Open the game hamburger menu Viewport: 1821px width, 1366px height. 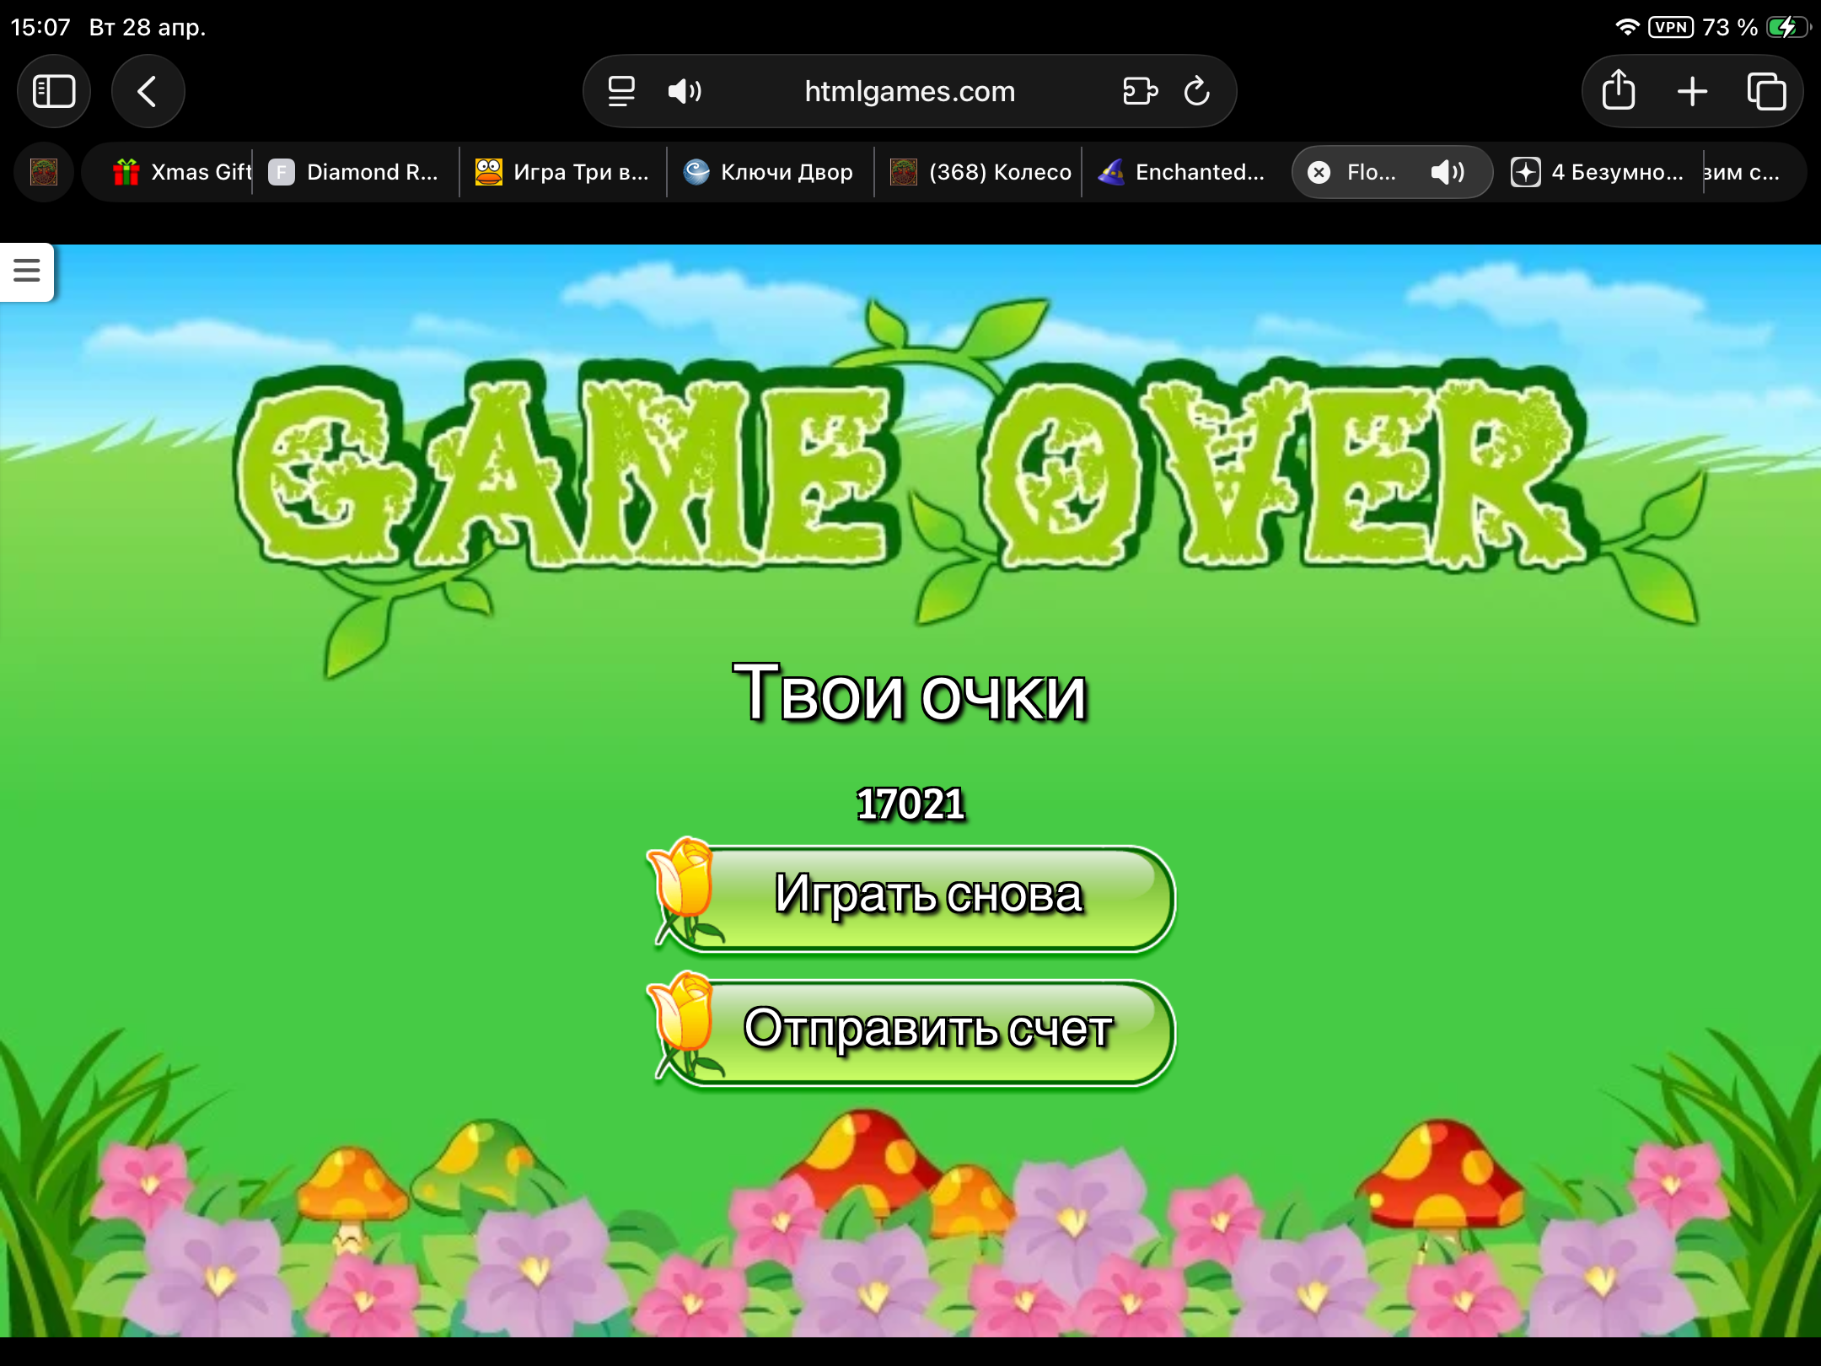(x=27, y=271)
